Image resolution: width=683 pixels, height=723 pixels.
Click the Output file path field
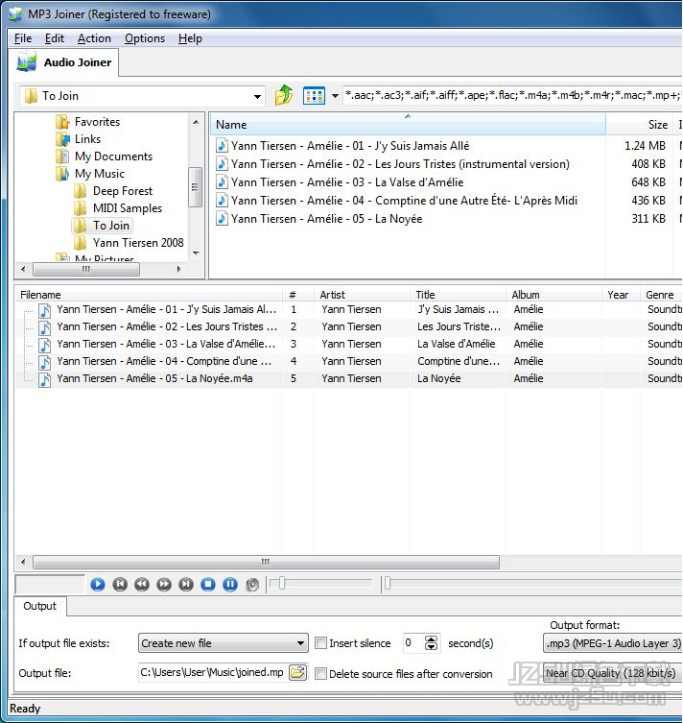click(x=213, y=672)
